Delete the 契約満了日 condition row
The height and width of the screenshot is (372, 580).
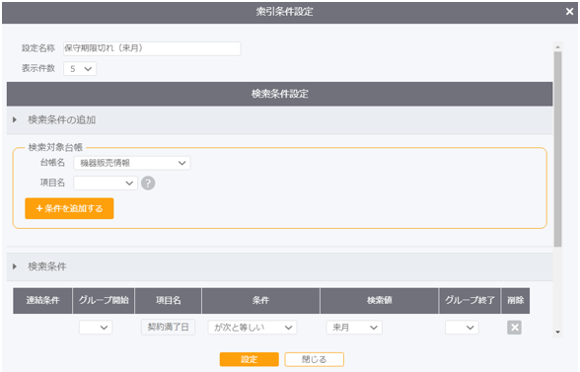click(514, 328)
